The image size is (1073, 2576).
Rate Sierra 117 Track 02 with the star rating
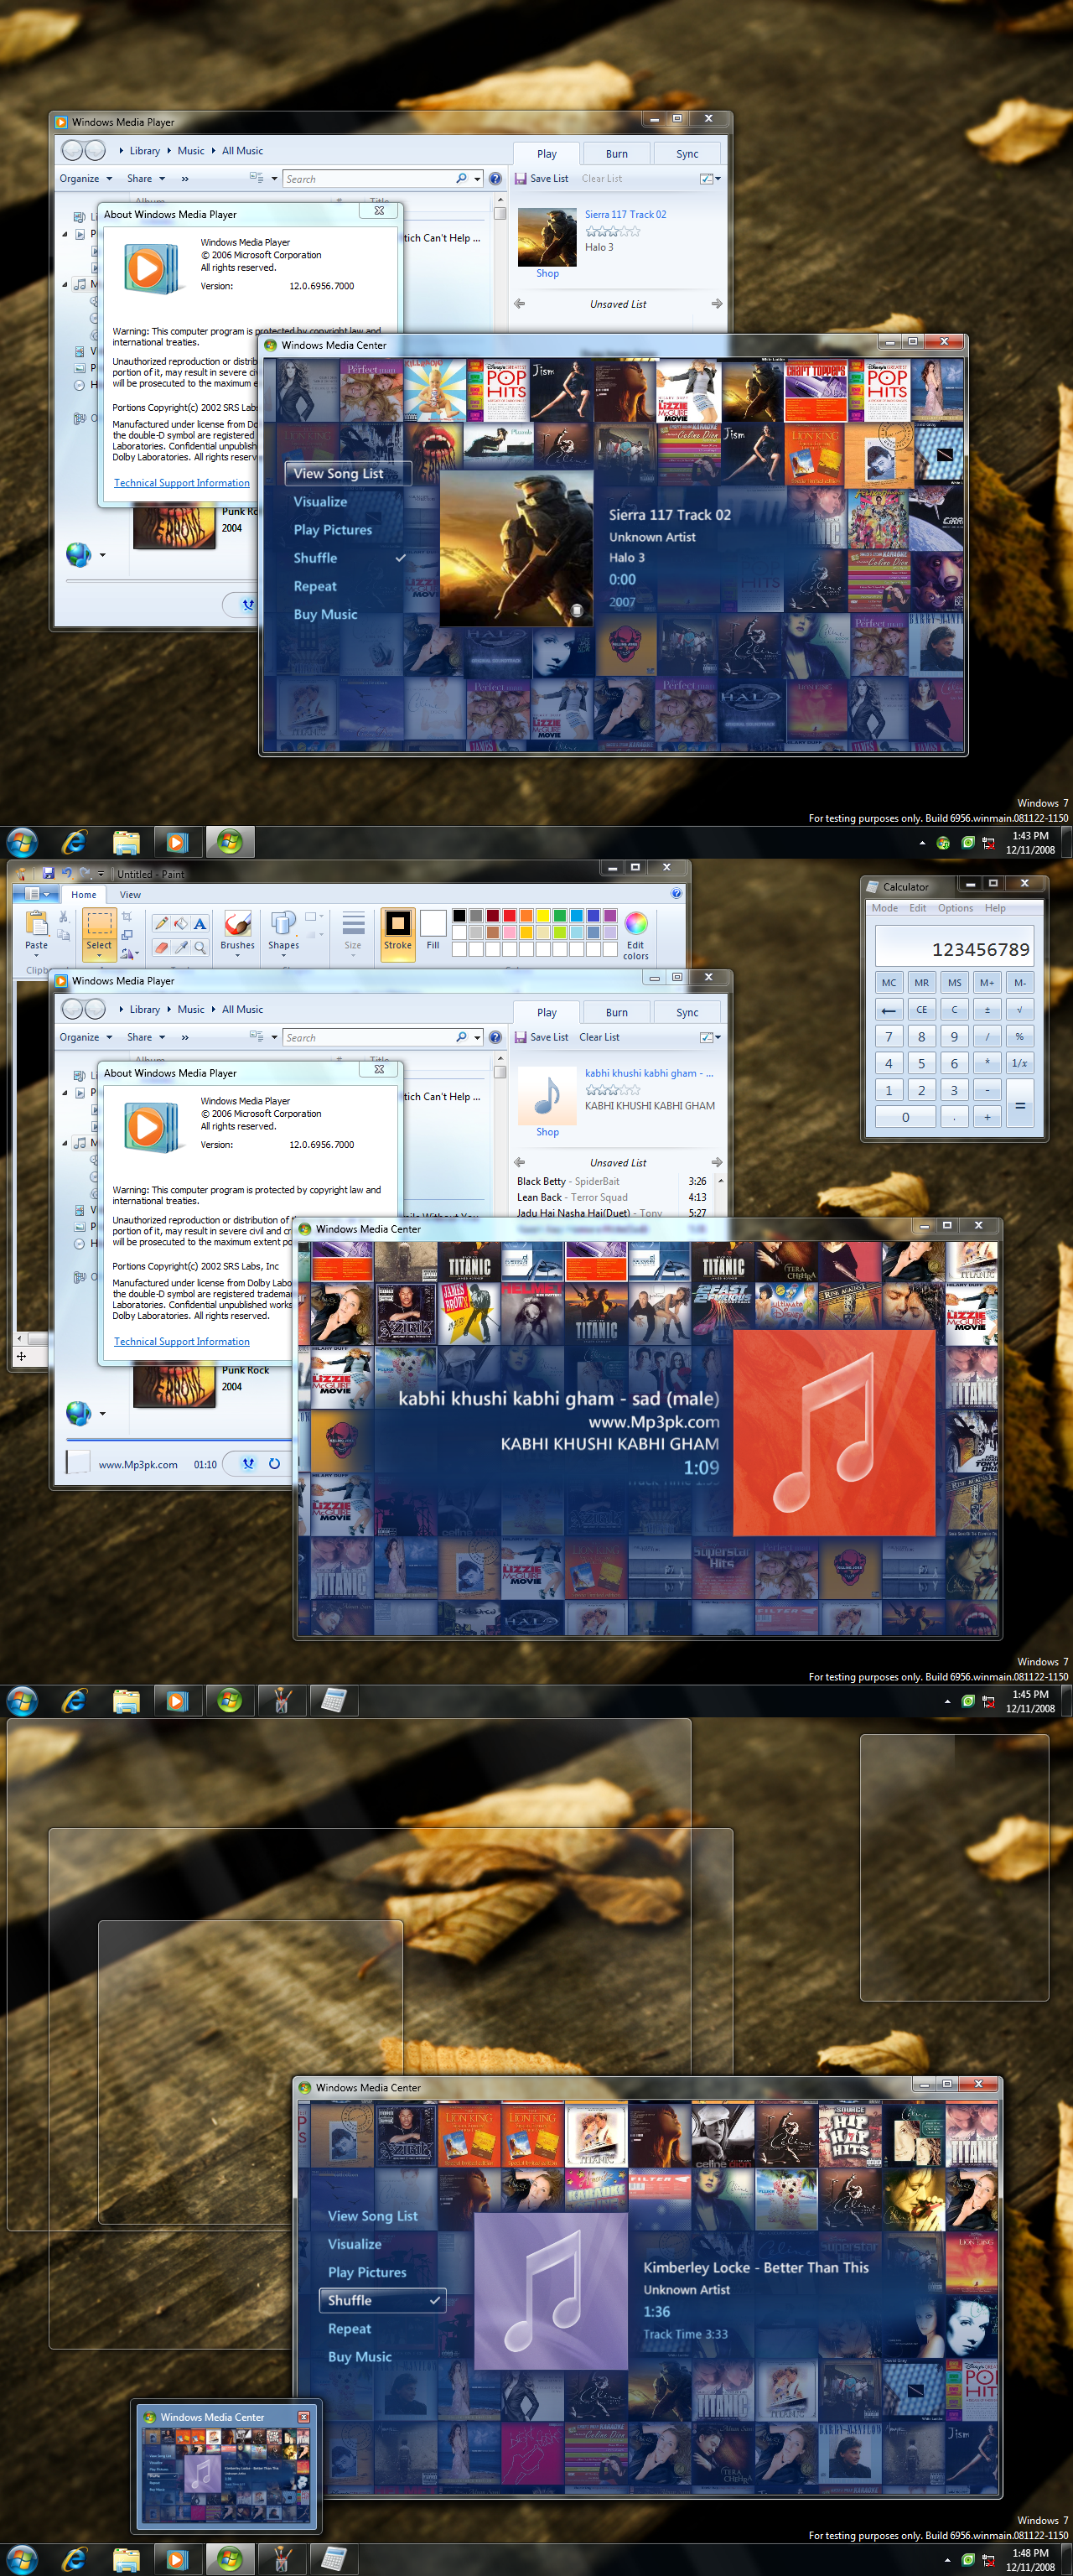(x=612, y=231)
